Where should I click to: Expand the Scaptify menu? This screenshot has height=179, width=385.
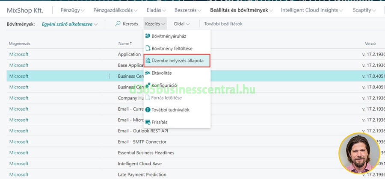(x=364, y=10)
